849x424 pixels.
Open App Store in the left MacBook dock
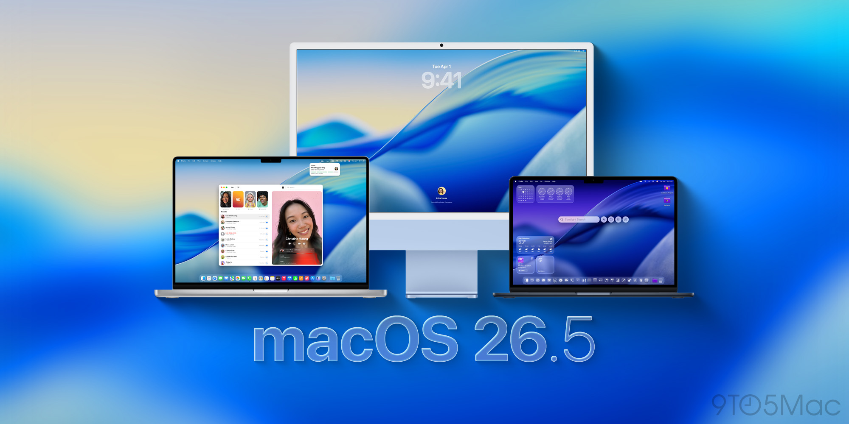(x=312, y=279)
